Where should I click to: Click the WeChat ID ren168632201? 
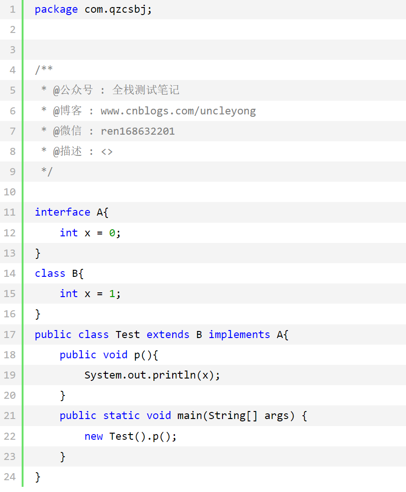[138, 131]
